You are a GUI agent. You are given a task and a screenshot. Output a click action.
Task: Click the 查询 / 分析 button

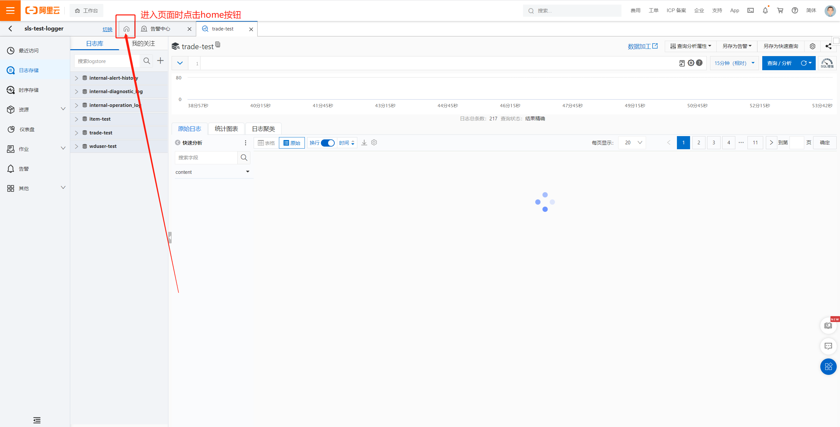pyautogui.click(x=779, y=63)
